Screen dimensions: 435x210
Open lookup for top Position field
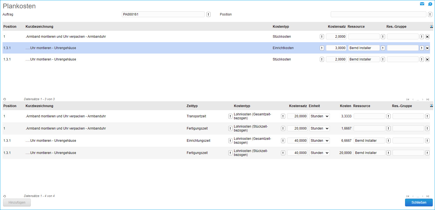click(430, 14)
